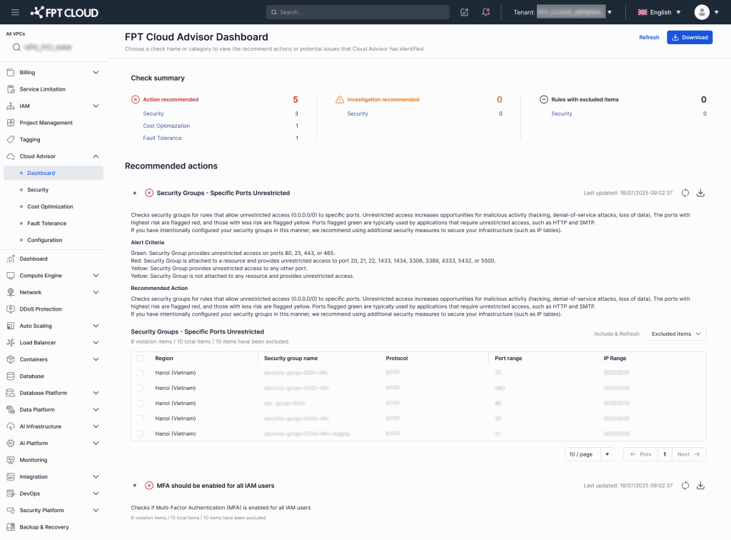Expand the MFA section triangle
Image resolution: width=731 pixels, height=540 pixels.
(135, 486)
